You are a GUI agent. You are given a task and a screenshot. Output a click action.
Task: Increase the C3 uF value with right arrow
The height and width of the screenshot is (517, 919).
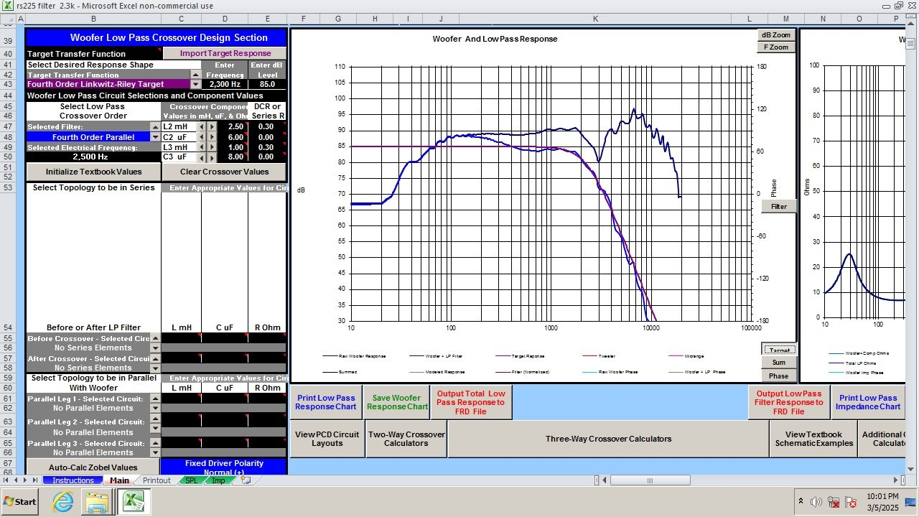pyautogui.click(x=212, y=157)
